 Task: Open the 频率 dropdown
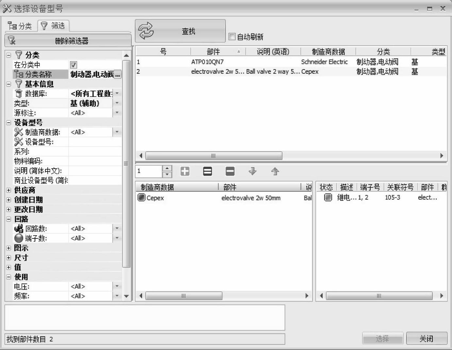click(x=117, y=296)
